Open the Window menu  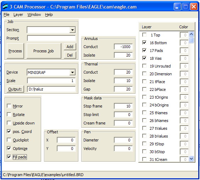click(34, 14)
